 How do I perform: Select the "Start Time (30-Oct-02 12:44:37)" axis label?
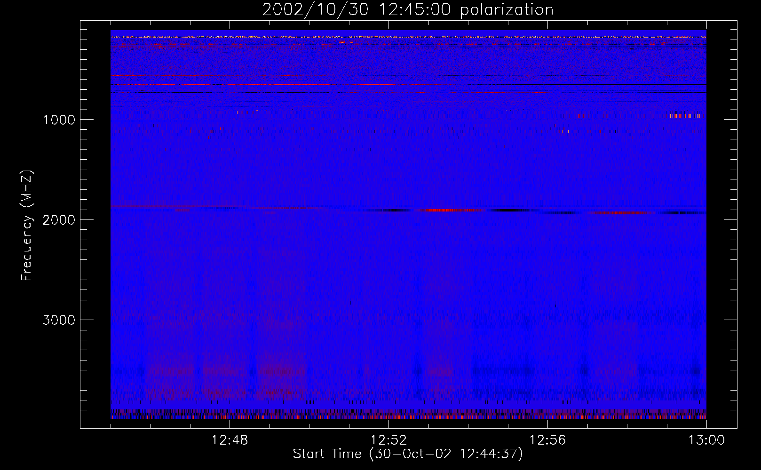(x=408, y=454)
